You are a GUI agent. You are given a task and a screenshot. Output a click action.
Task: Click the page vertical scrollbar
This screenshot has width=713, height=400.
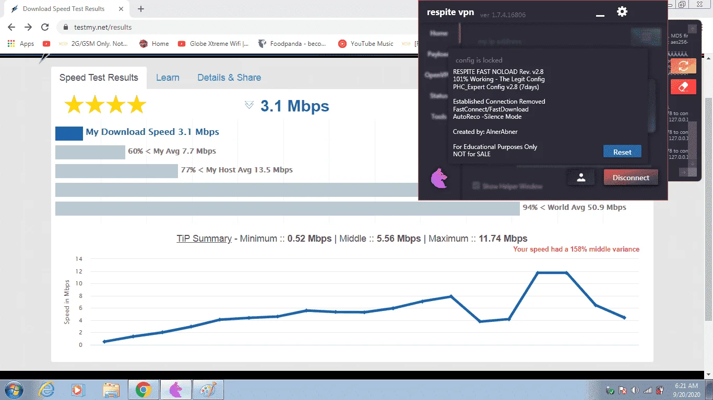tap(708, 208)
